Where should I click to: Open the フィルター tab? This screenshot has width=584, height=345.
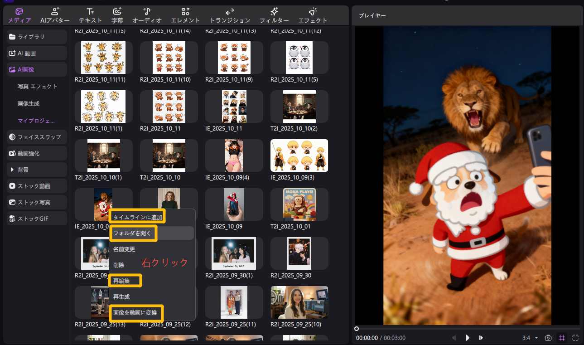pos(274,15)
